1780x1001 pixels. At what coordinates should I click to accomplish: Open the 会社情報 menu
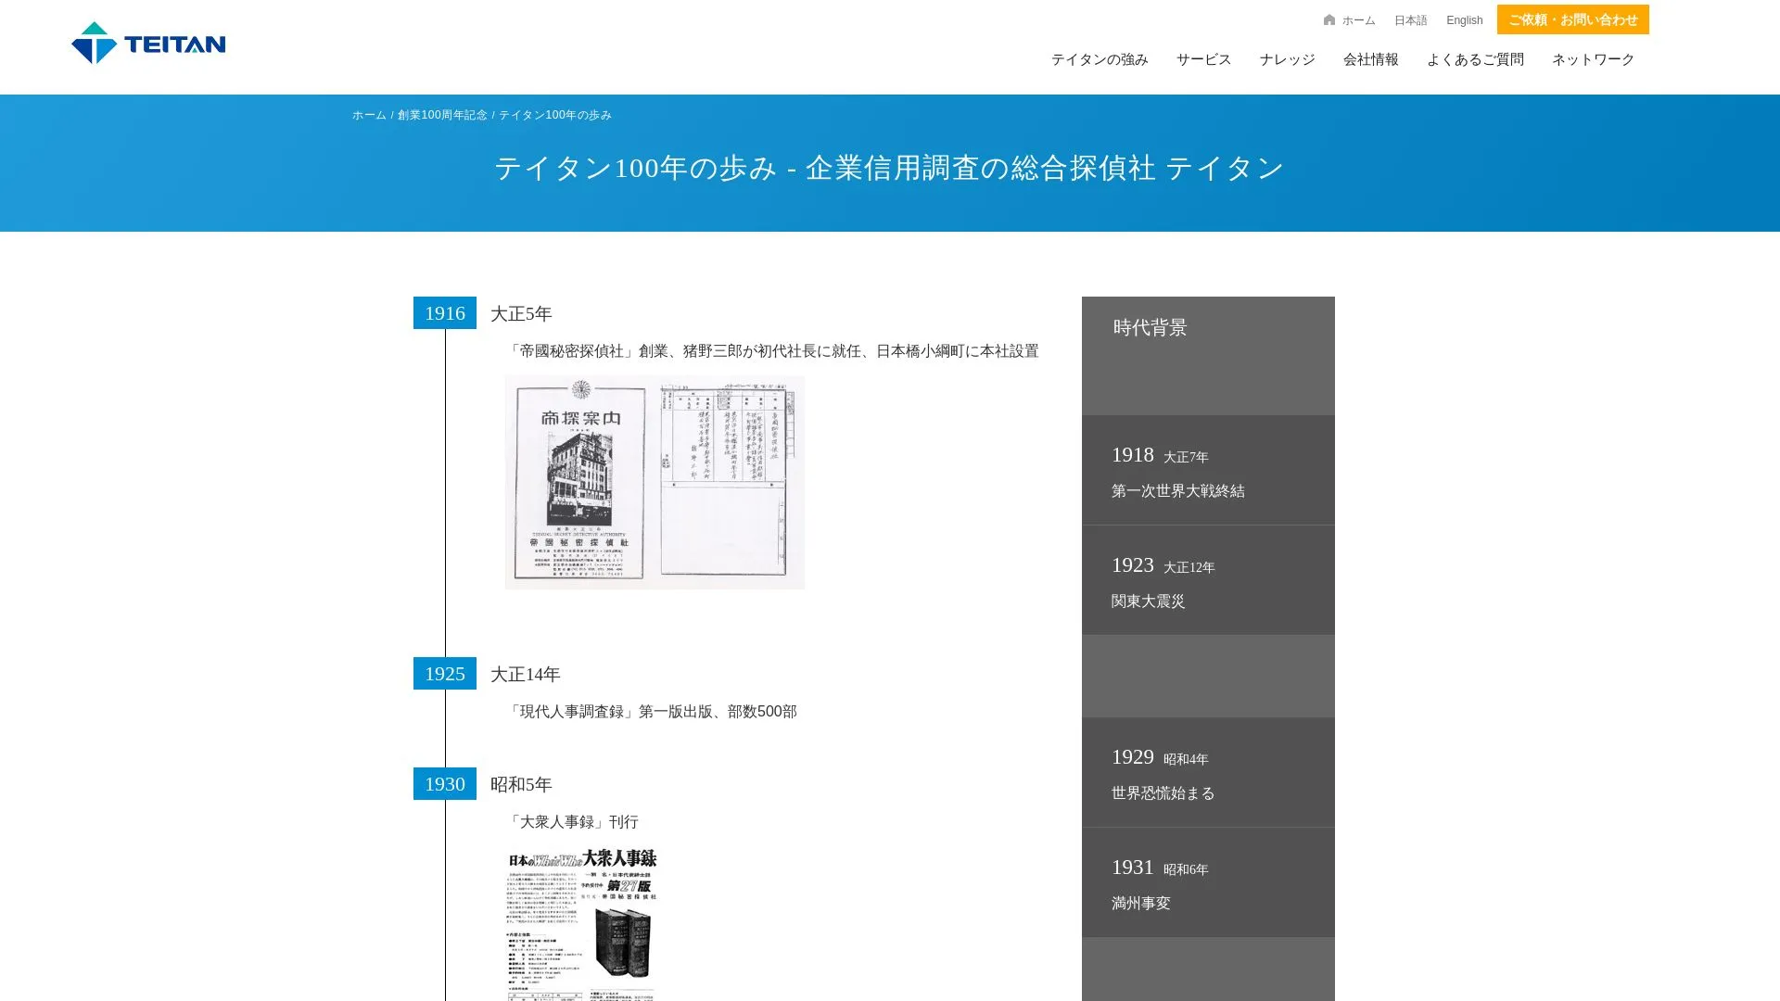(x=1370, y=59)
